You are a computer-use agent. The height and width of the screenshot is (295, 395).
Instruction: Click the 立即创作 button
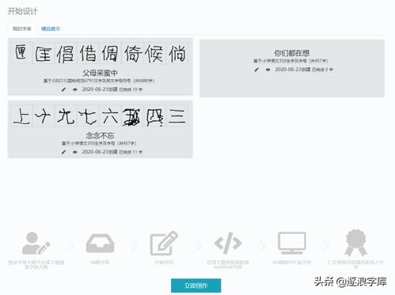click(196, 286)
